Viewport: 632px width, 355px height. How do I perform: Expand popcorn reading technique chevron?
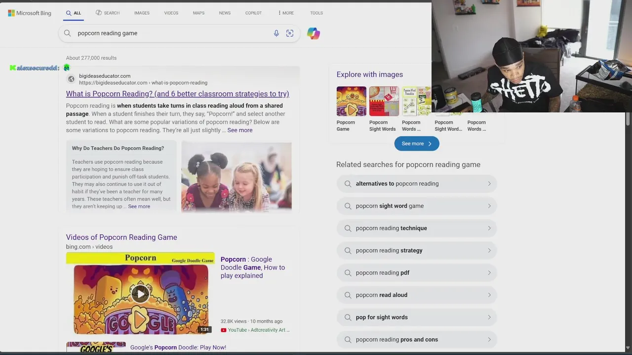tap(489, 228)
